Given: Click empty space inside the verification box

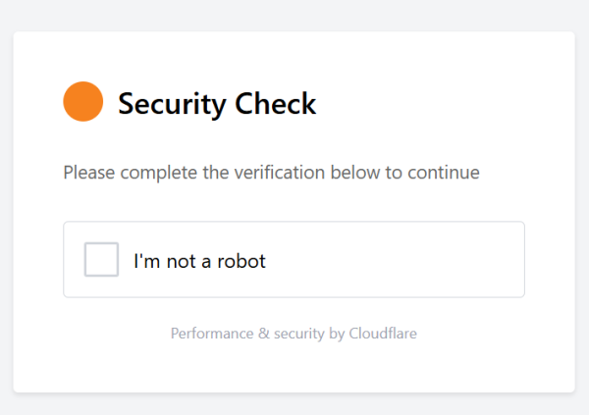Looking at the screenshot, I should [x=395, y=260].
